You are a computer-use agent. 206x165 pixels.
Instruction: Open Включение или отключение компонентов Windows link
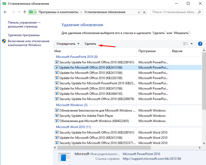[x=29, y=43]
